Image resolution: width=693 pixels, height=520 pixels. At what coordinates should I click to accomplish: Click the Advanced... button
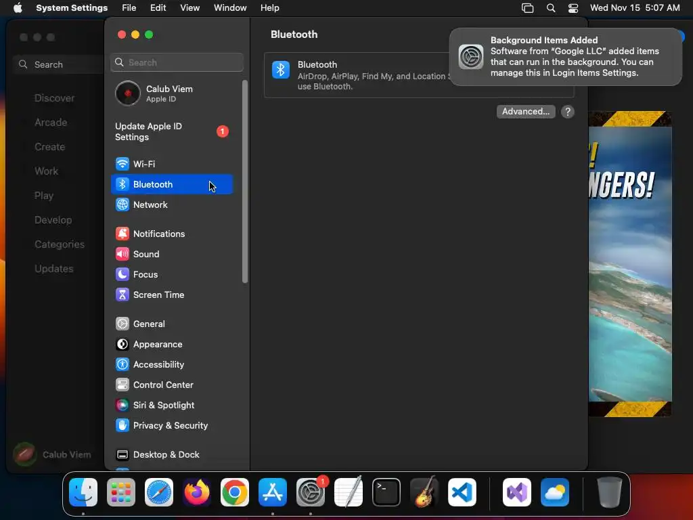coord(526,112)
